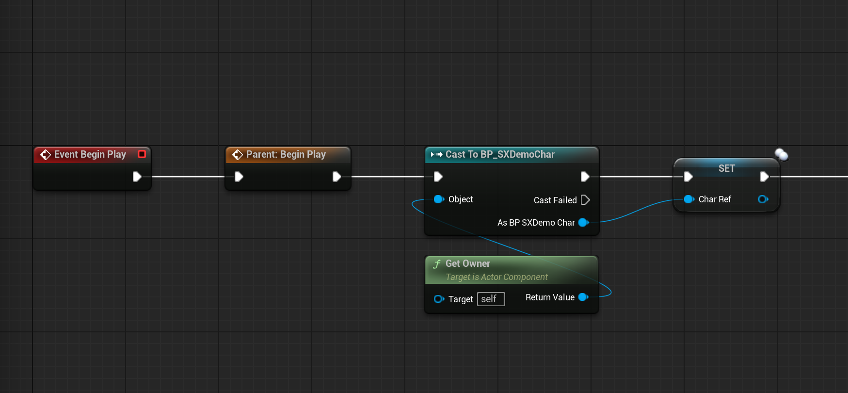848x393 pixels.
Task: Click the Char Ref input pin on SET
Action: click(x=688, y=199)
